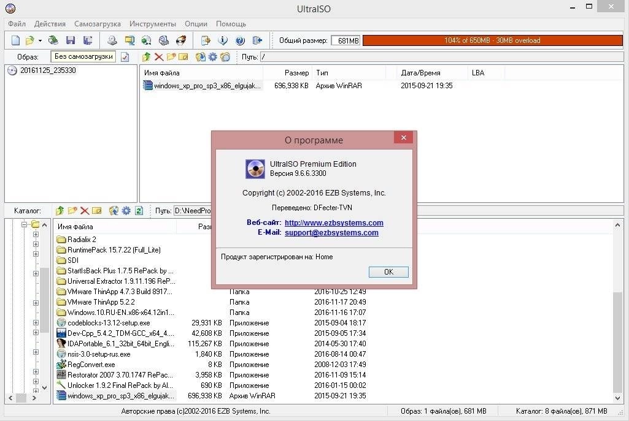The height and width of the screenshot is (421, 629).
Task: Open the Опции menu
Action: click(196, 24)
